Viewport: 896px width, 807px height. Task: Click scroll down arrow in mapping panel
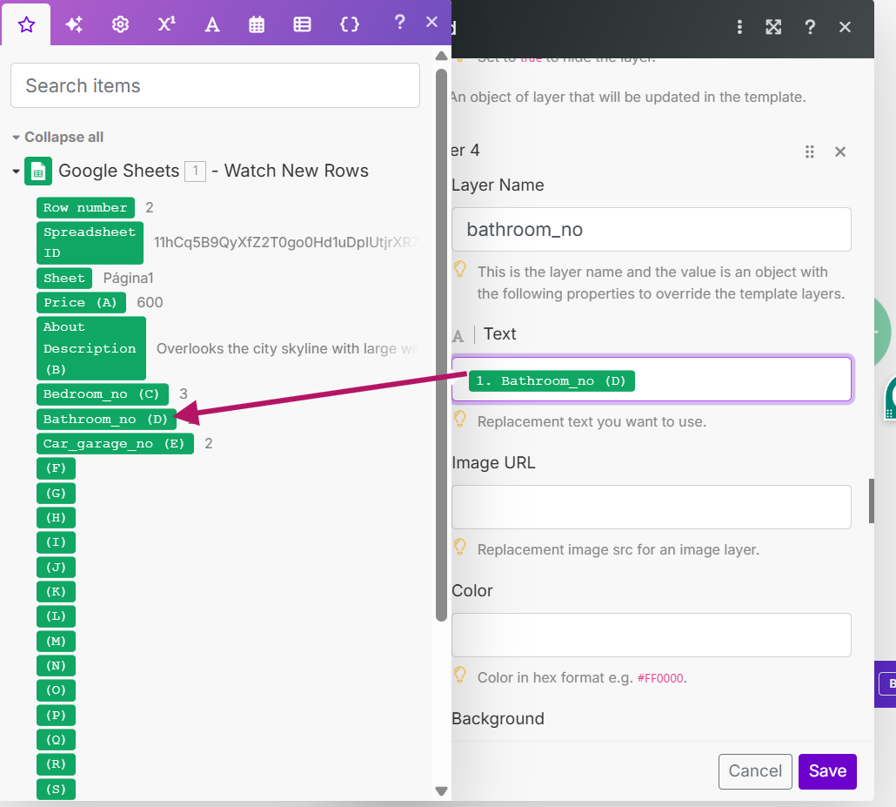441,791
